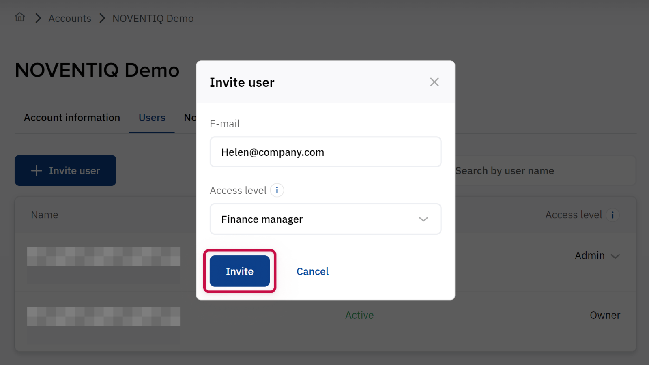Open the Access level info icon in dialog
The image size is (649, 365).
click(277, 190)
